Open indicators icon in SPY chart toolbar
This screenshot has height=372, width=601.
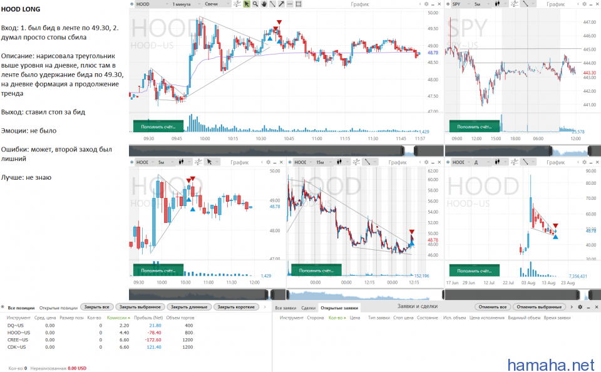515,4
